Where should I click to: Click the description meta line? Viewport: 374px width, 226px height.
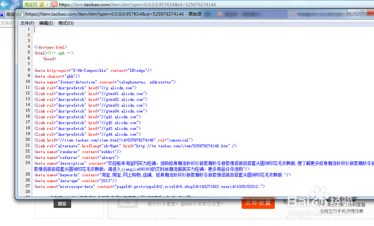[204, 166]
